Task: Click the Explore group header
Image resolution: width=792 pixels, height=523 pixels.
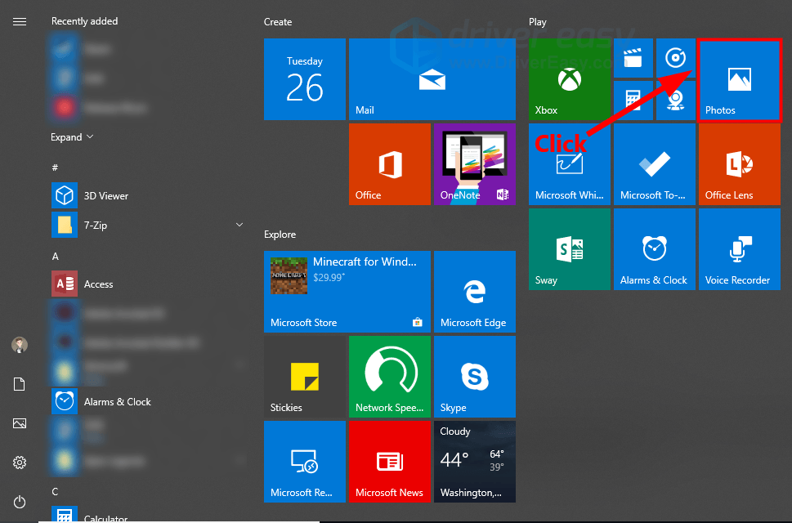Action: tap(280, 235)
